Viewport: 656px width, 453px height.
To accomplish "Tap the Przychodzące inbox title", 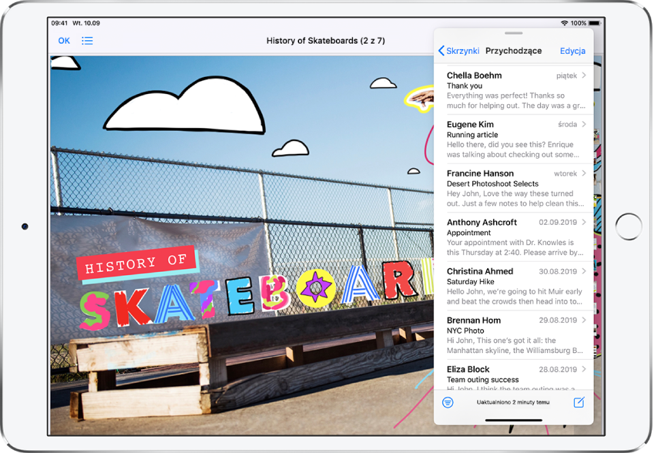I will pos(514,51).
